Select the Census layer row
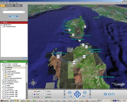 [x=9, y=76]
